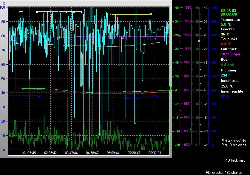Image resolution: width=250 pixels, height=175 pixels.
Task: Click the Feuchte label in the legend
Action: pyautogui.click(x=228, y=29)
